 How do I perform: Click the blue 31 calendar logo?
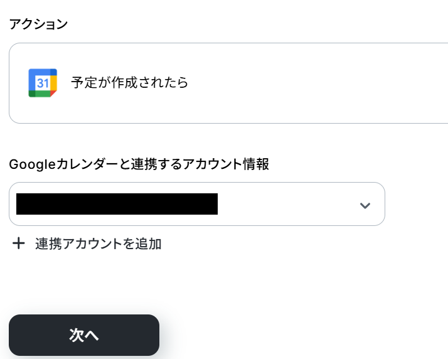pyautogui.click(x=43, y=83)
